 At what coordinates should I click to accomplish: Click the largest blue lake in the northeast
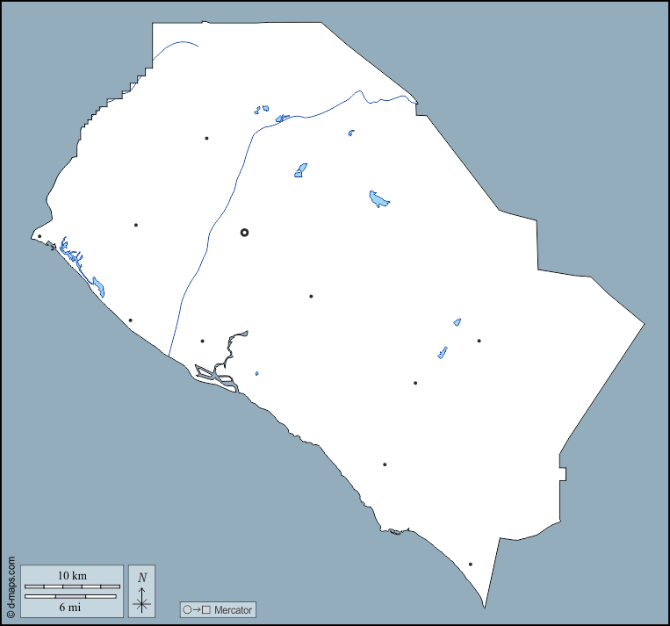[378, 199]
